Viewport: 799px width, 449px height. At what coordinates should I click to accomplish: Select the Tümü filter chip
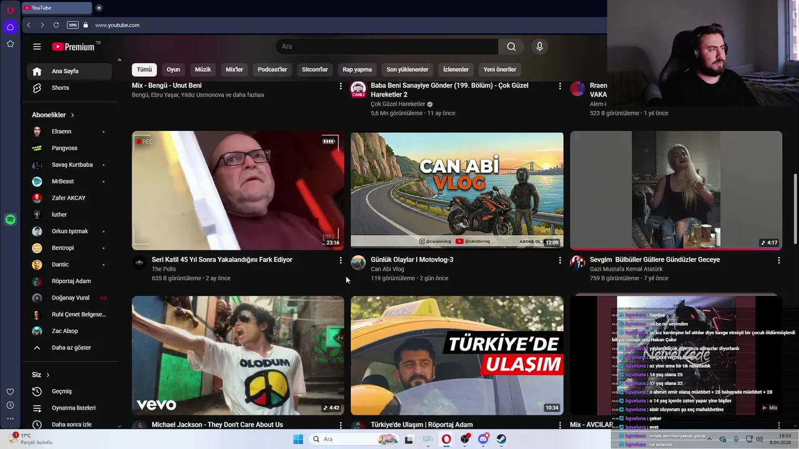(144, 69)
